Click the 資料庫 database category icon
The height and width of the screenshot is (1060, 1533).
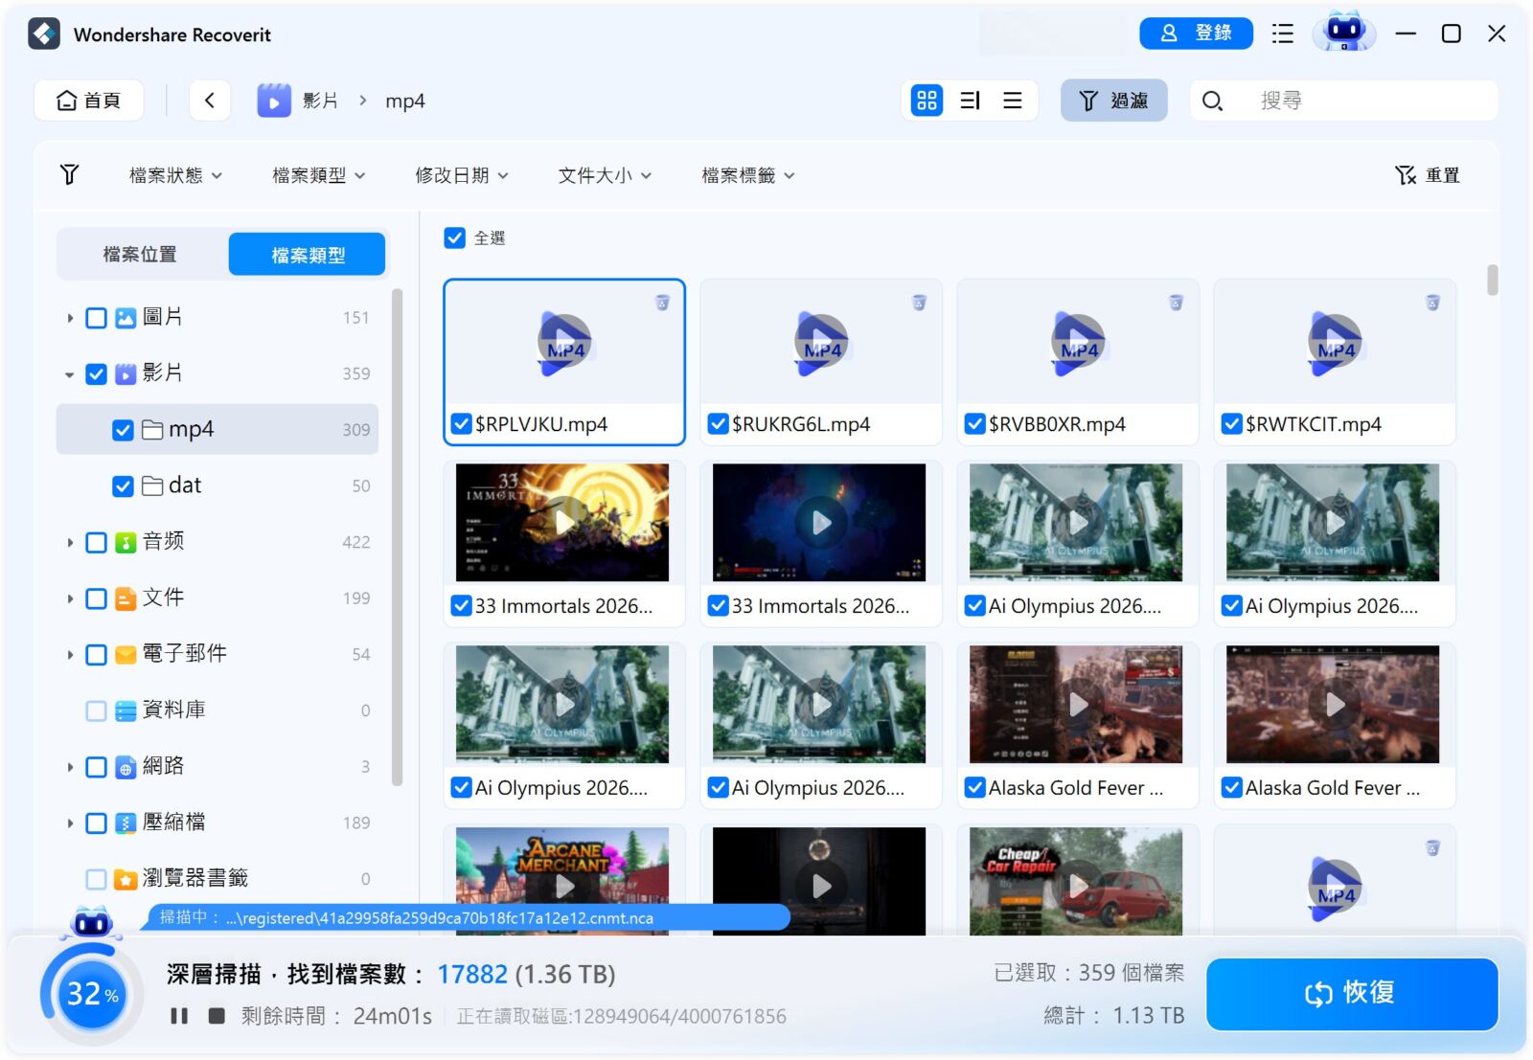tap(126, 710)
